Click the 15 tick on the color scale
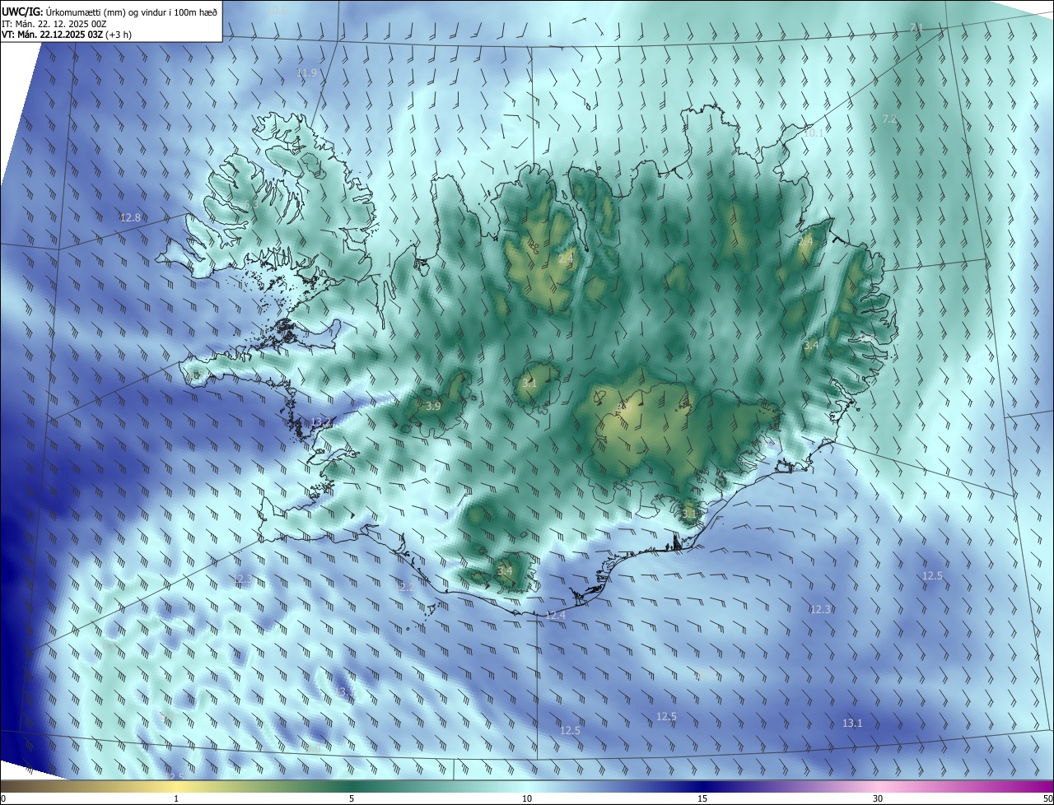 (702, 798)
